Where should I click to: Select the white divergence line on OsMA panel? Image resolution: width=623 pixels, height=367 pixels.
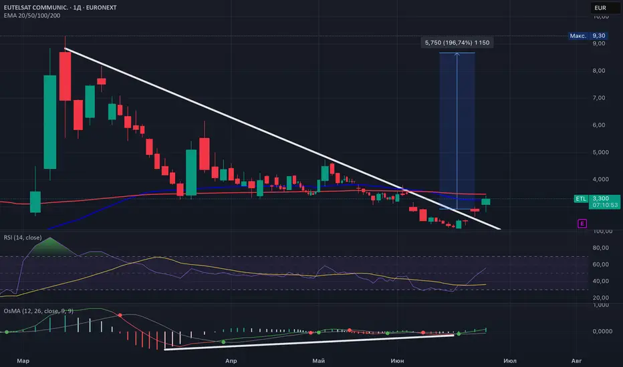tap(309, 342)
